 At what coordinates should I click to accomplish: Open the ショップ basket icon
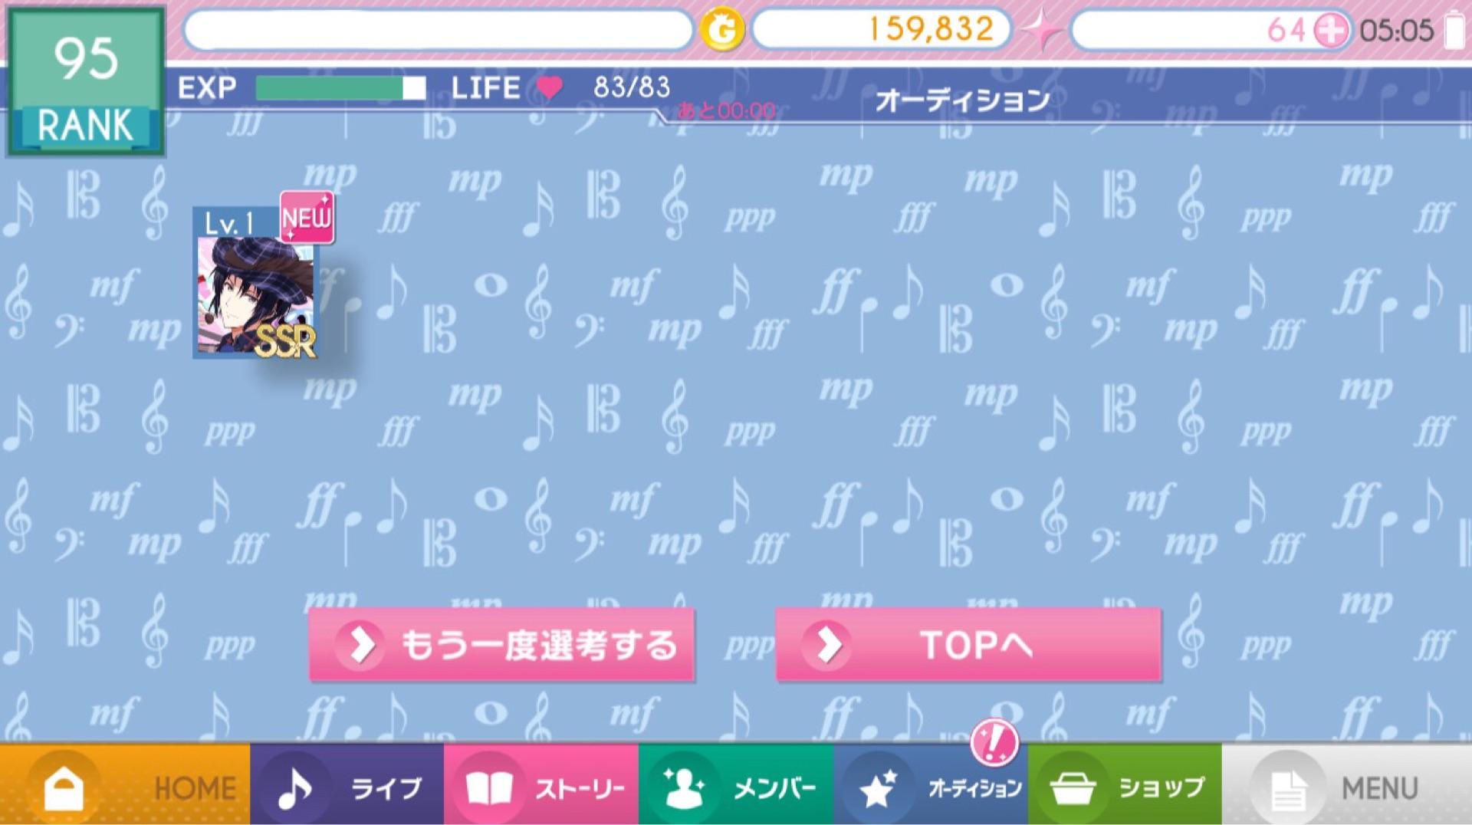(x=1073, y=788)
